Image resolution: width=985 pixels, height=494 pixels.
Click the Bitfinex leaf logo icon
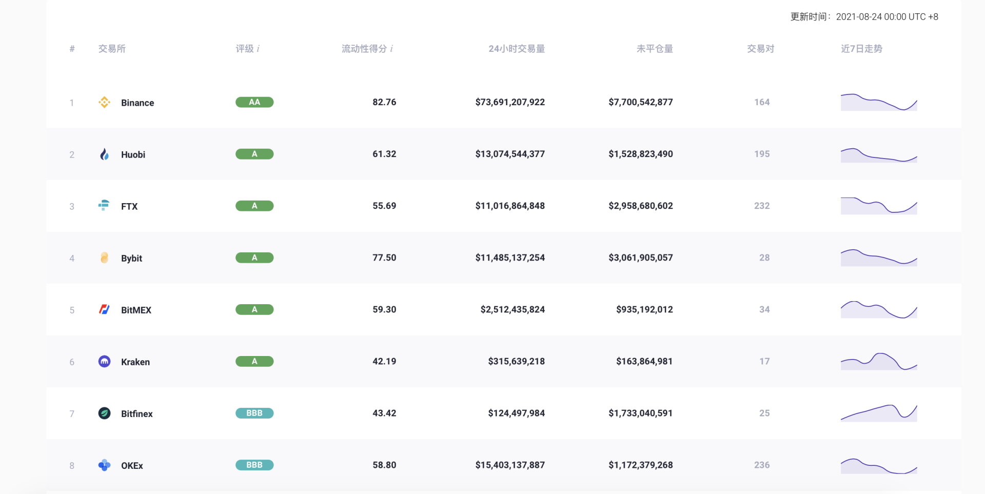104,413
